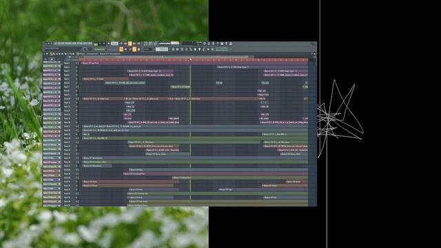Toggle the pattern/song mode switch

tap(96, 43)
